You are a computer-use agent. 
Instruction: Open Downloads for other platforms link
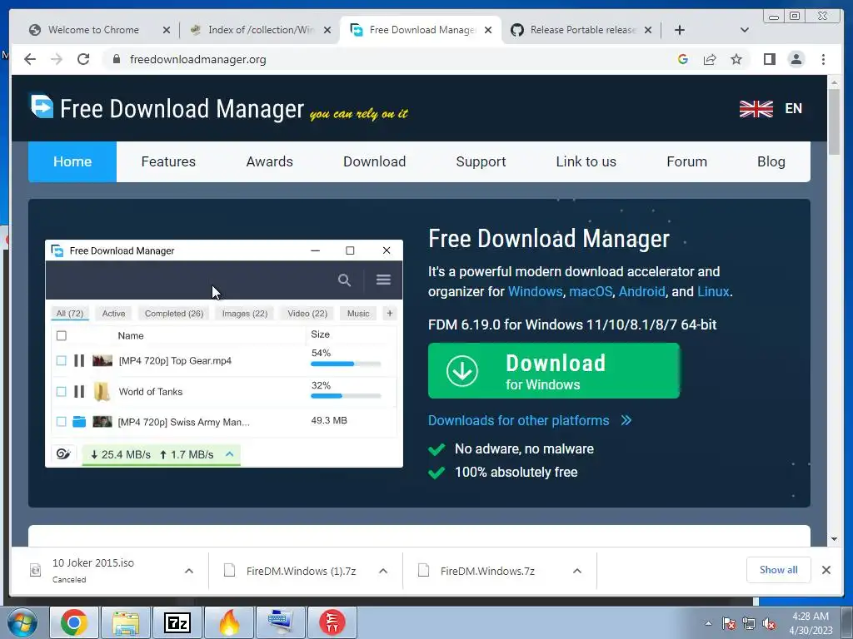click(x=518, y=420)
